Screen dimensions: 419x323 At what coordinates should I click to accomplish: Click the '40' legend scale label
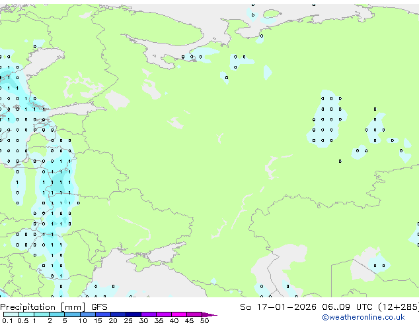click(174, 320)
